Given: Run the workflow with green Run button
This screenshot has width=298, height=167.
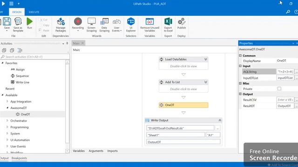Looking at the screenshot, I should (x=30, y=22).
